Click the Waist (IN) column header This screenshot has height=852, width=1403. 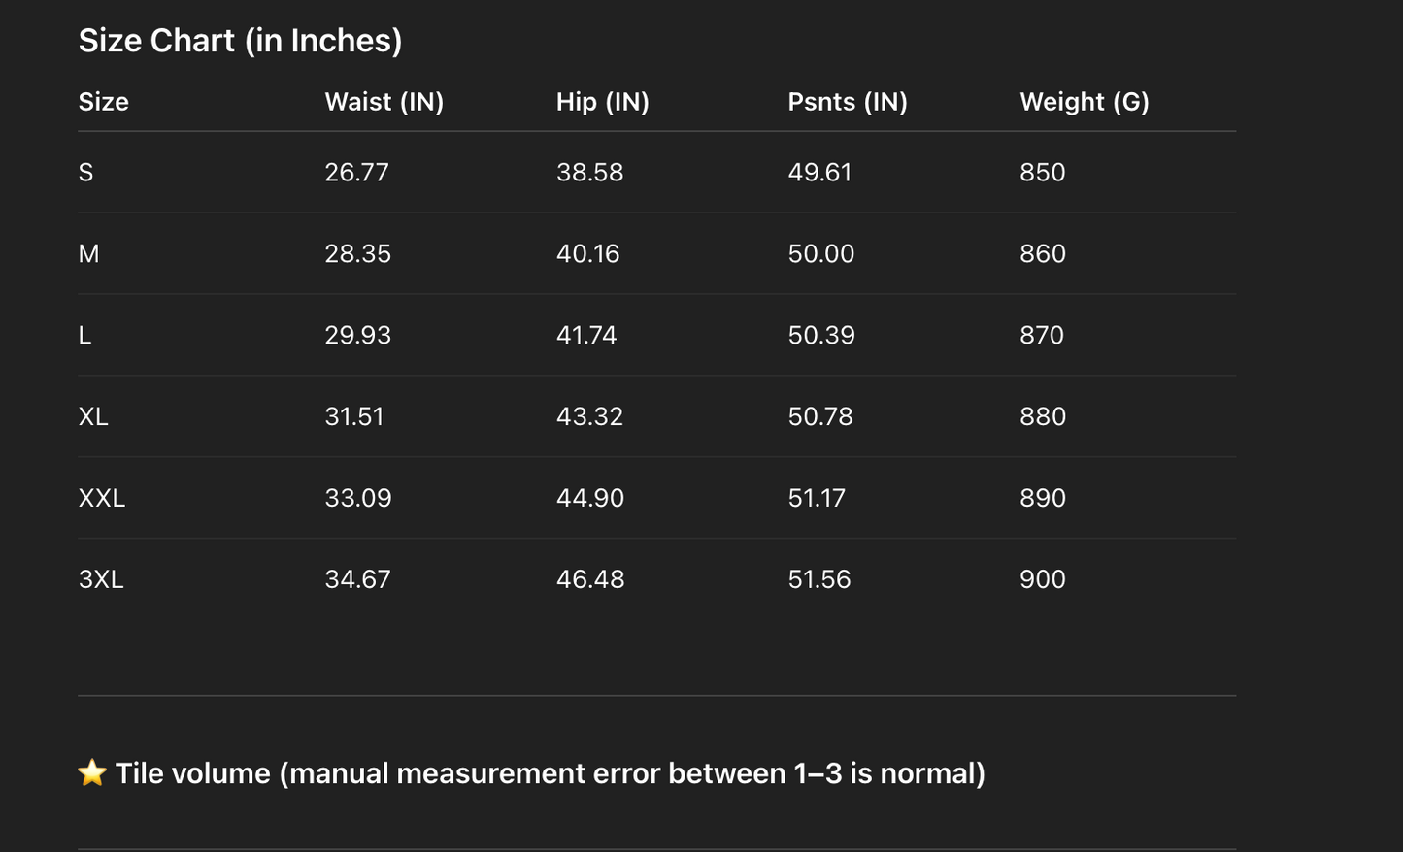(x=384, y=102)
